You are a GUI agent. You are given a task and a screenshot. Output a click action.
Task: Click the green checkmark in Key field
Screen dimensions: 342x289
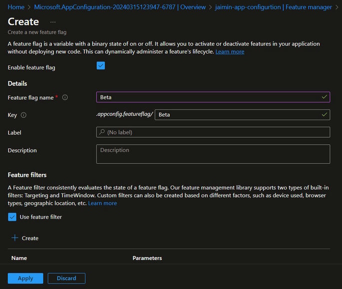tap(325, 114)
